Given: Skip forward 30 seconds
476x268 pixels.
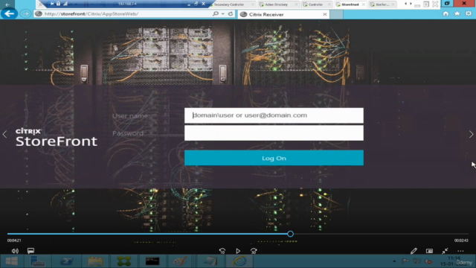Looking at the screenshot, I should tap(254, 251).
